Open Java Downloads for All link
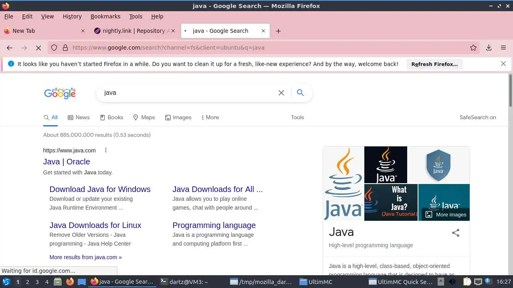This screenshot has width=513, height=288. [x=218, y=189]
